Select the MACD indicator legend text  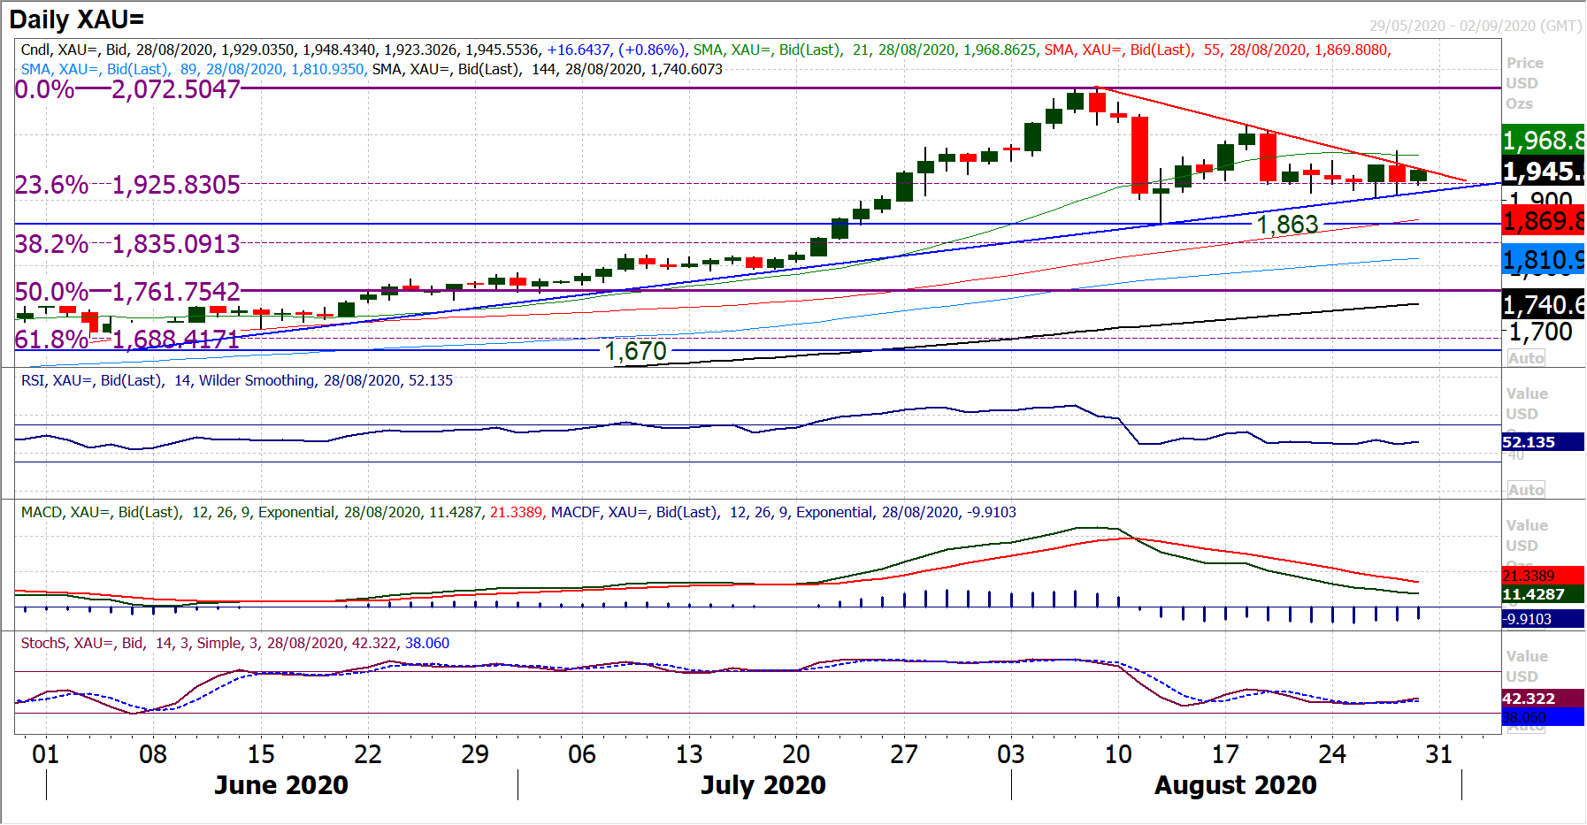(x=518, y=513)
